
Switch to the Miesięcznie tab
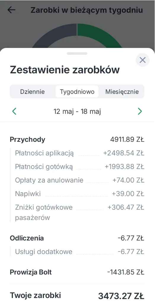122,91
